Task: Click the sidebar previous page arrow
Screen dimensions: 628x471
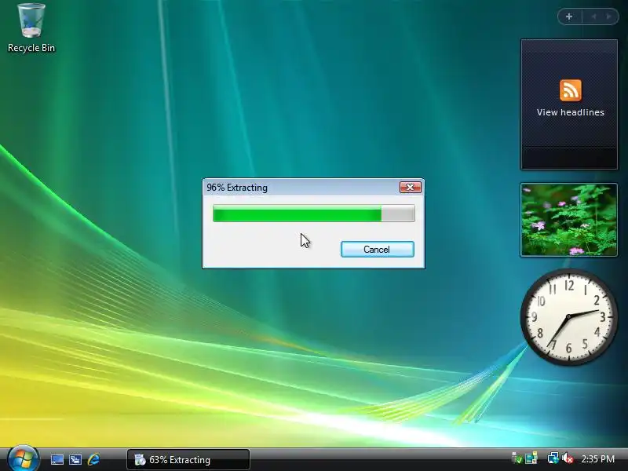Action: [x=593, y=16]
